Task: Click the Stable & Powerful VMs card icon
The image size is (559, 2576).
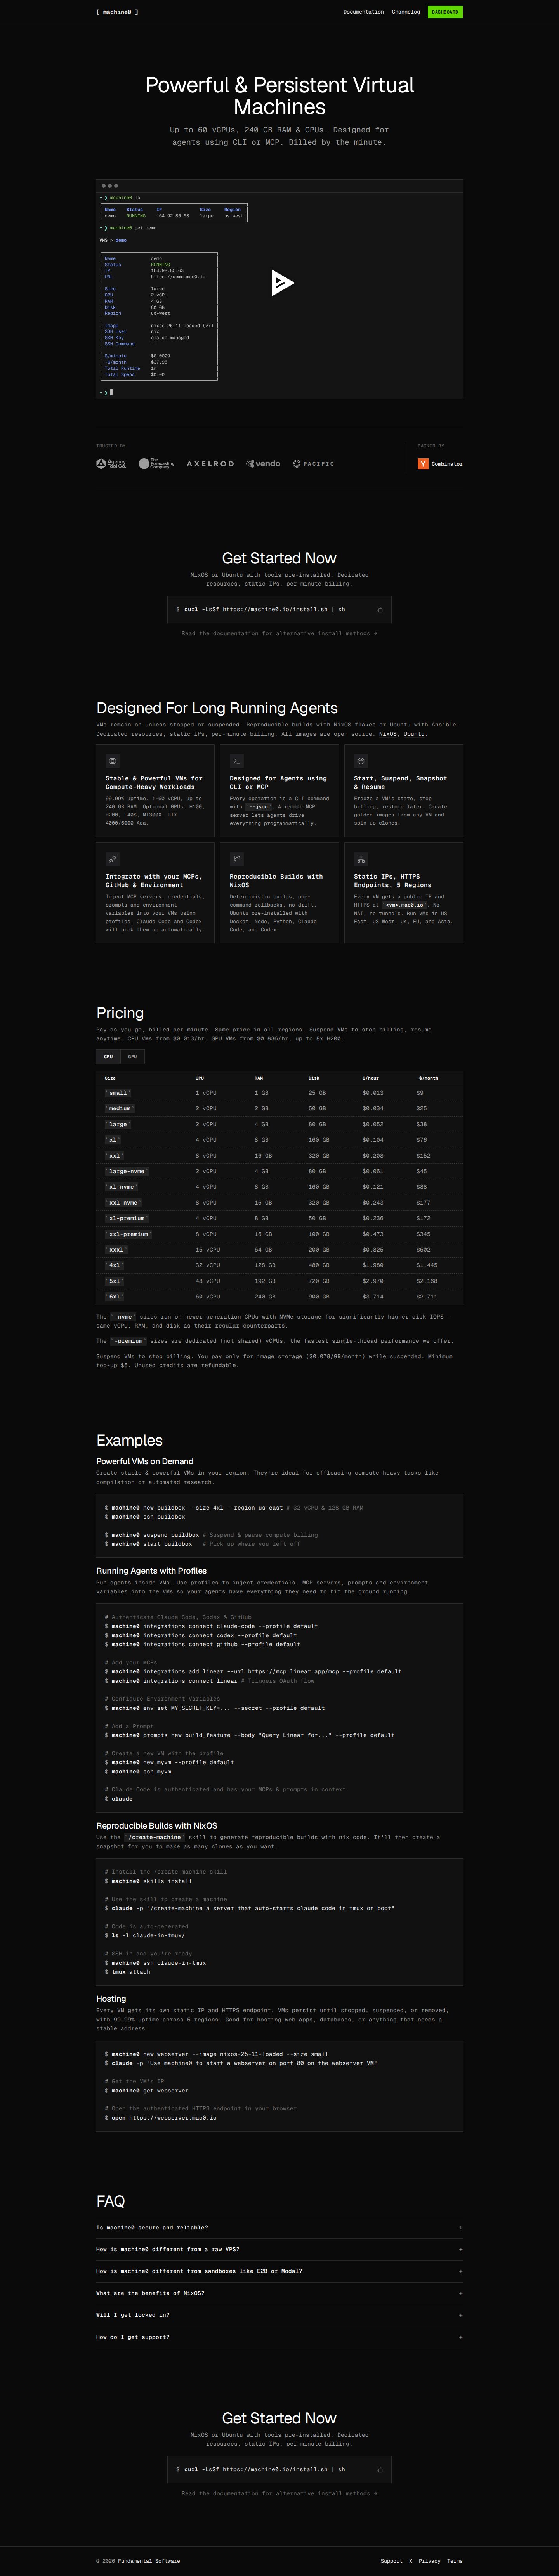Action: click(112, 761)
